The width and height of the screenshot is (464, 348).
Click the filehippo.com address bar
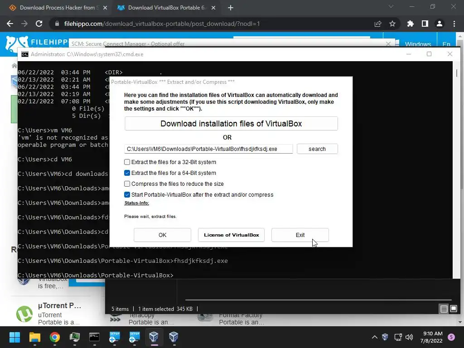(x=207, y=24)
